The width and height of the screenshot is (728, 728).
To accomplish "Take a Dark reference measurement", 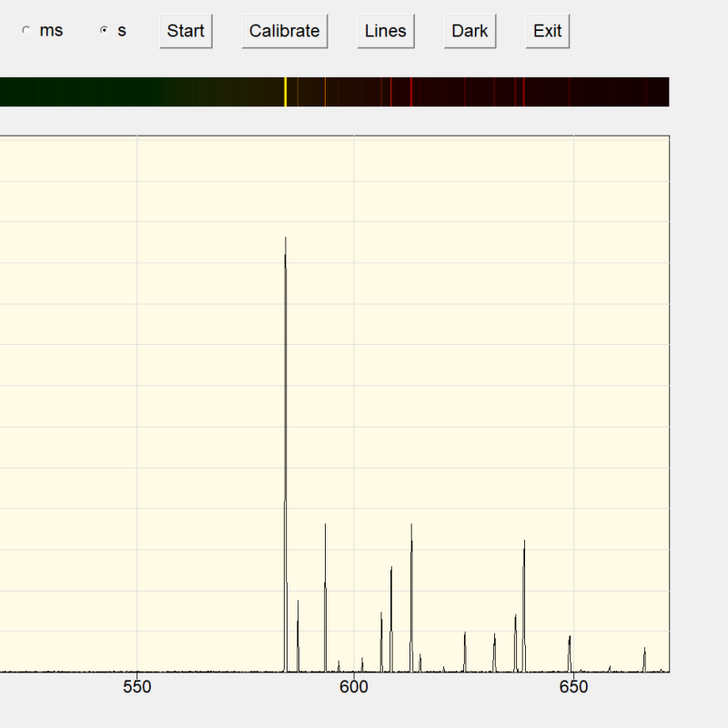I will (x=470, y=31).
